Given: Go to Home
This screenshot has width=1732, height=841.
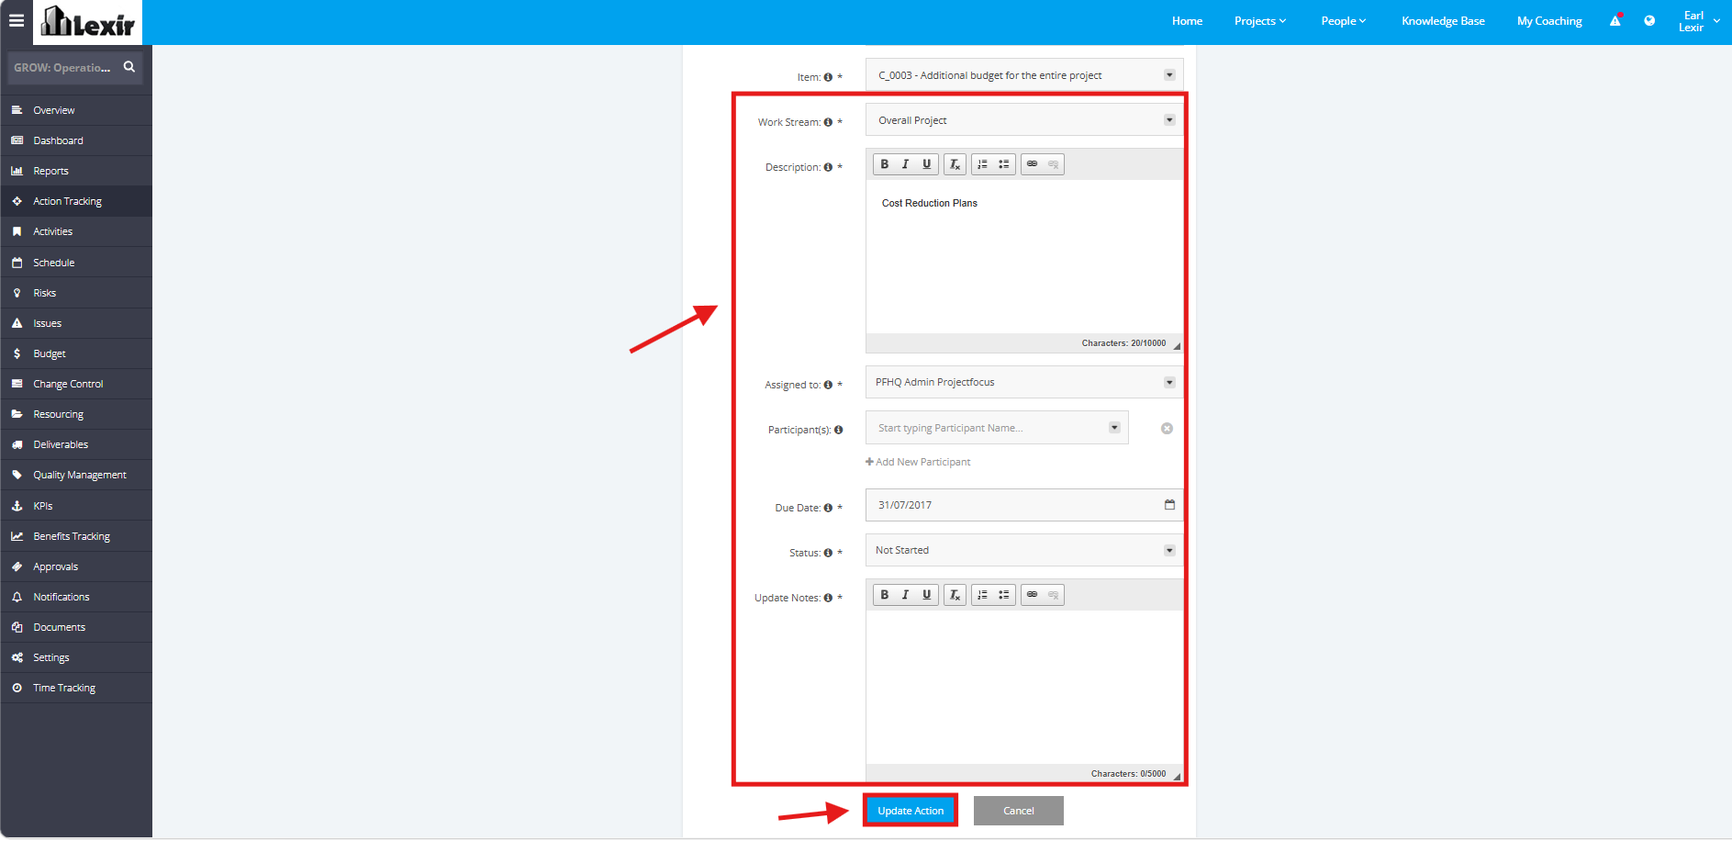Looking at the screenshot, I should 1187,21.
